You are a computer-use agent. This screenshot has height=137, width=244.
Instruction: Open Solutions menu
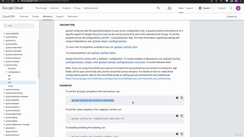pyautogui.click(x=55, y=8)
